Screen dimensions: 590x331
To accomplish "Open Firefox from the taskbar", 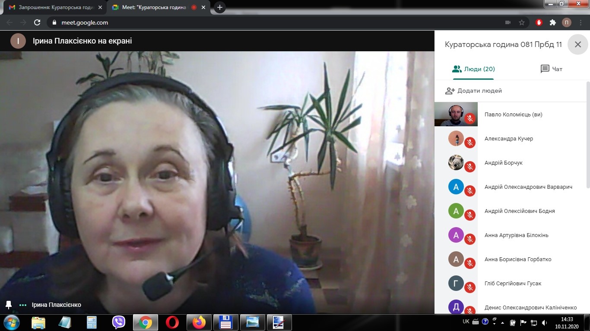I will tap(199, 322).
